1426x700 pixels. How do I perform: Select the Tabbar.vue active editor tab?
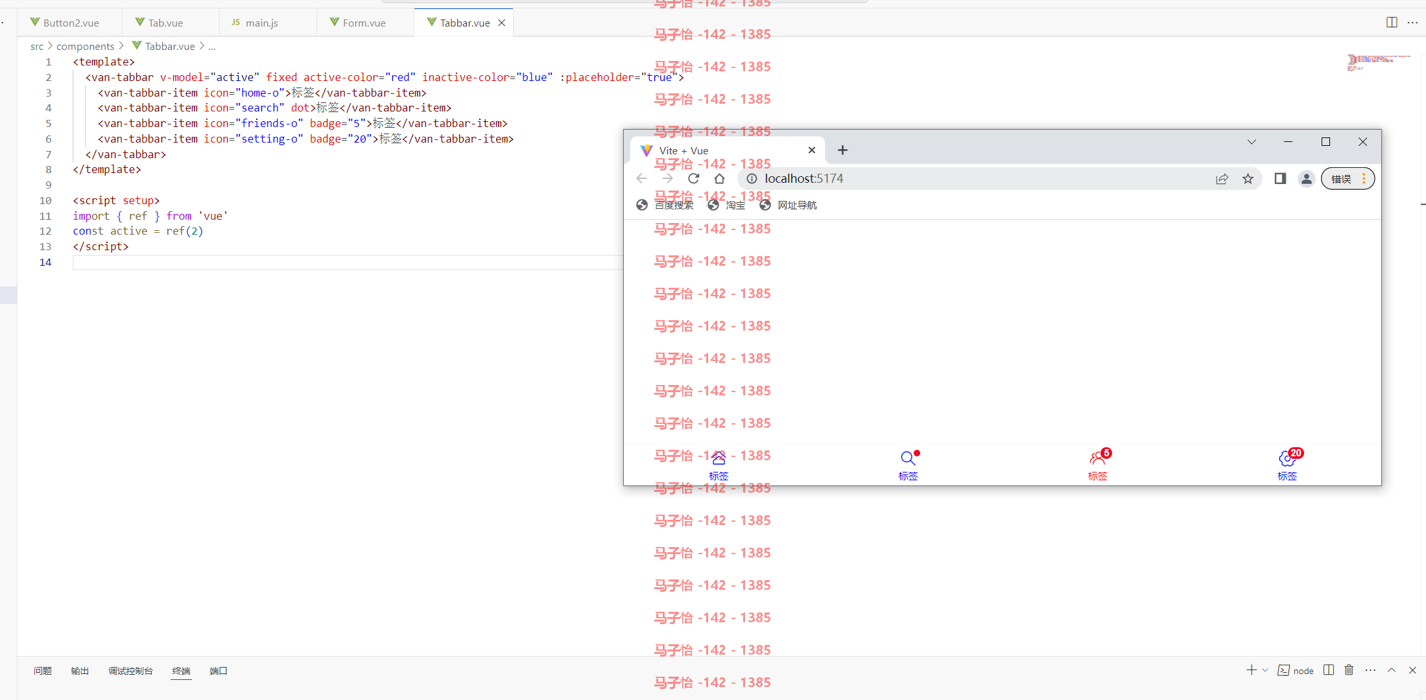click(x=464, y=23)
